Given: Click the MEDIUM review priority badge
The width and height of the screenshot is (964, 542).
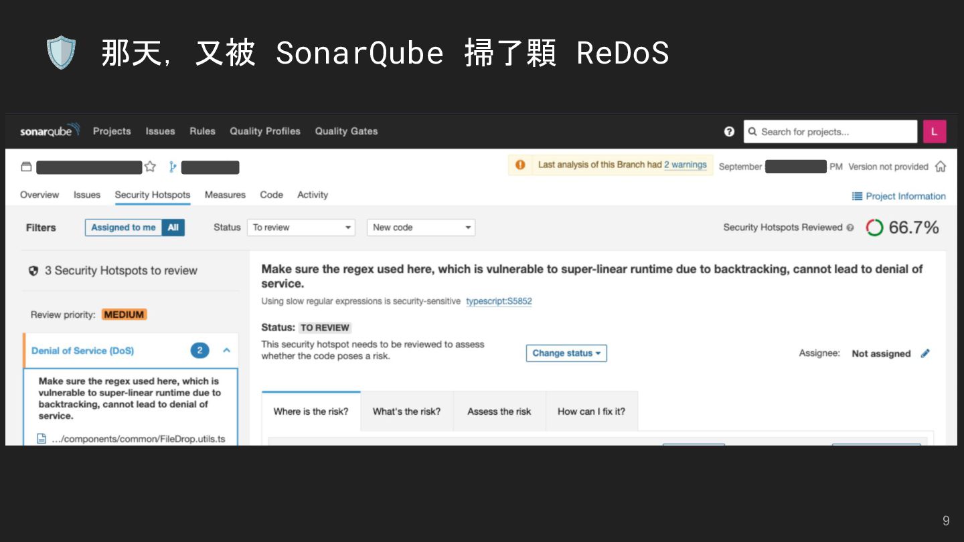Looking at the screenshot, I should [x=124, y=314].
